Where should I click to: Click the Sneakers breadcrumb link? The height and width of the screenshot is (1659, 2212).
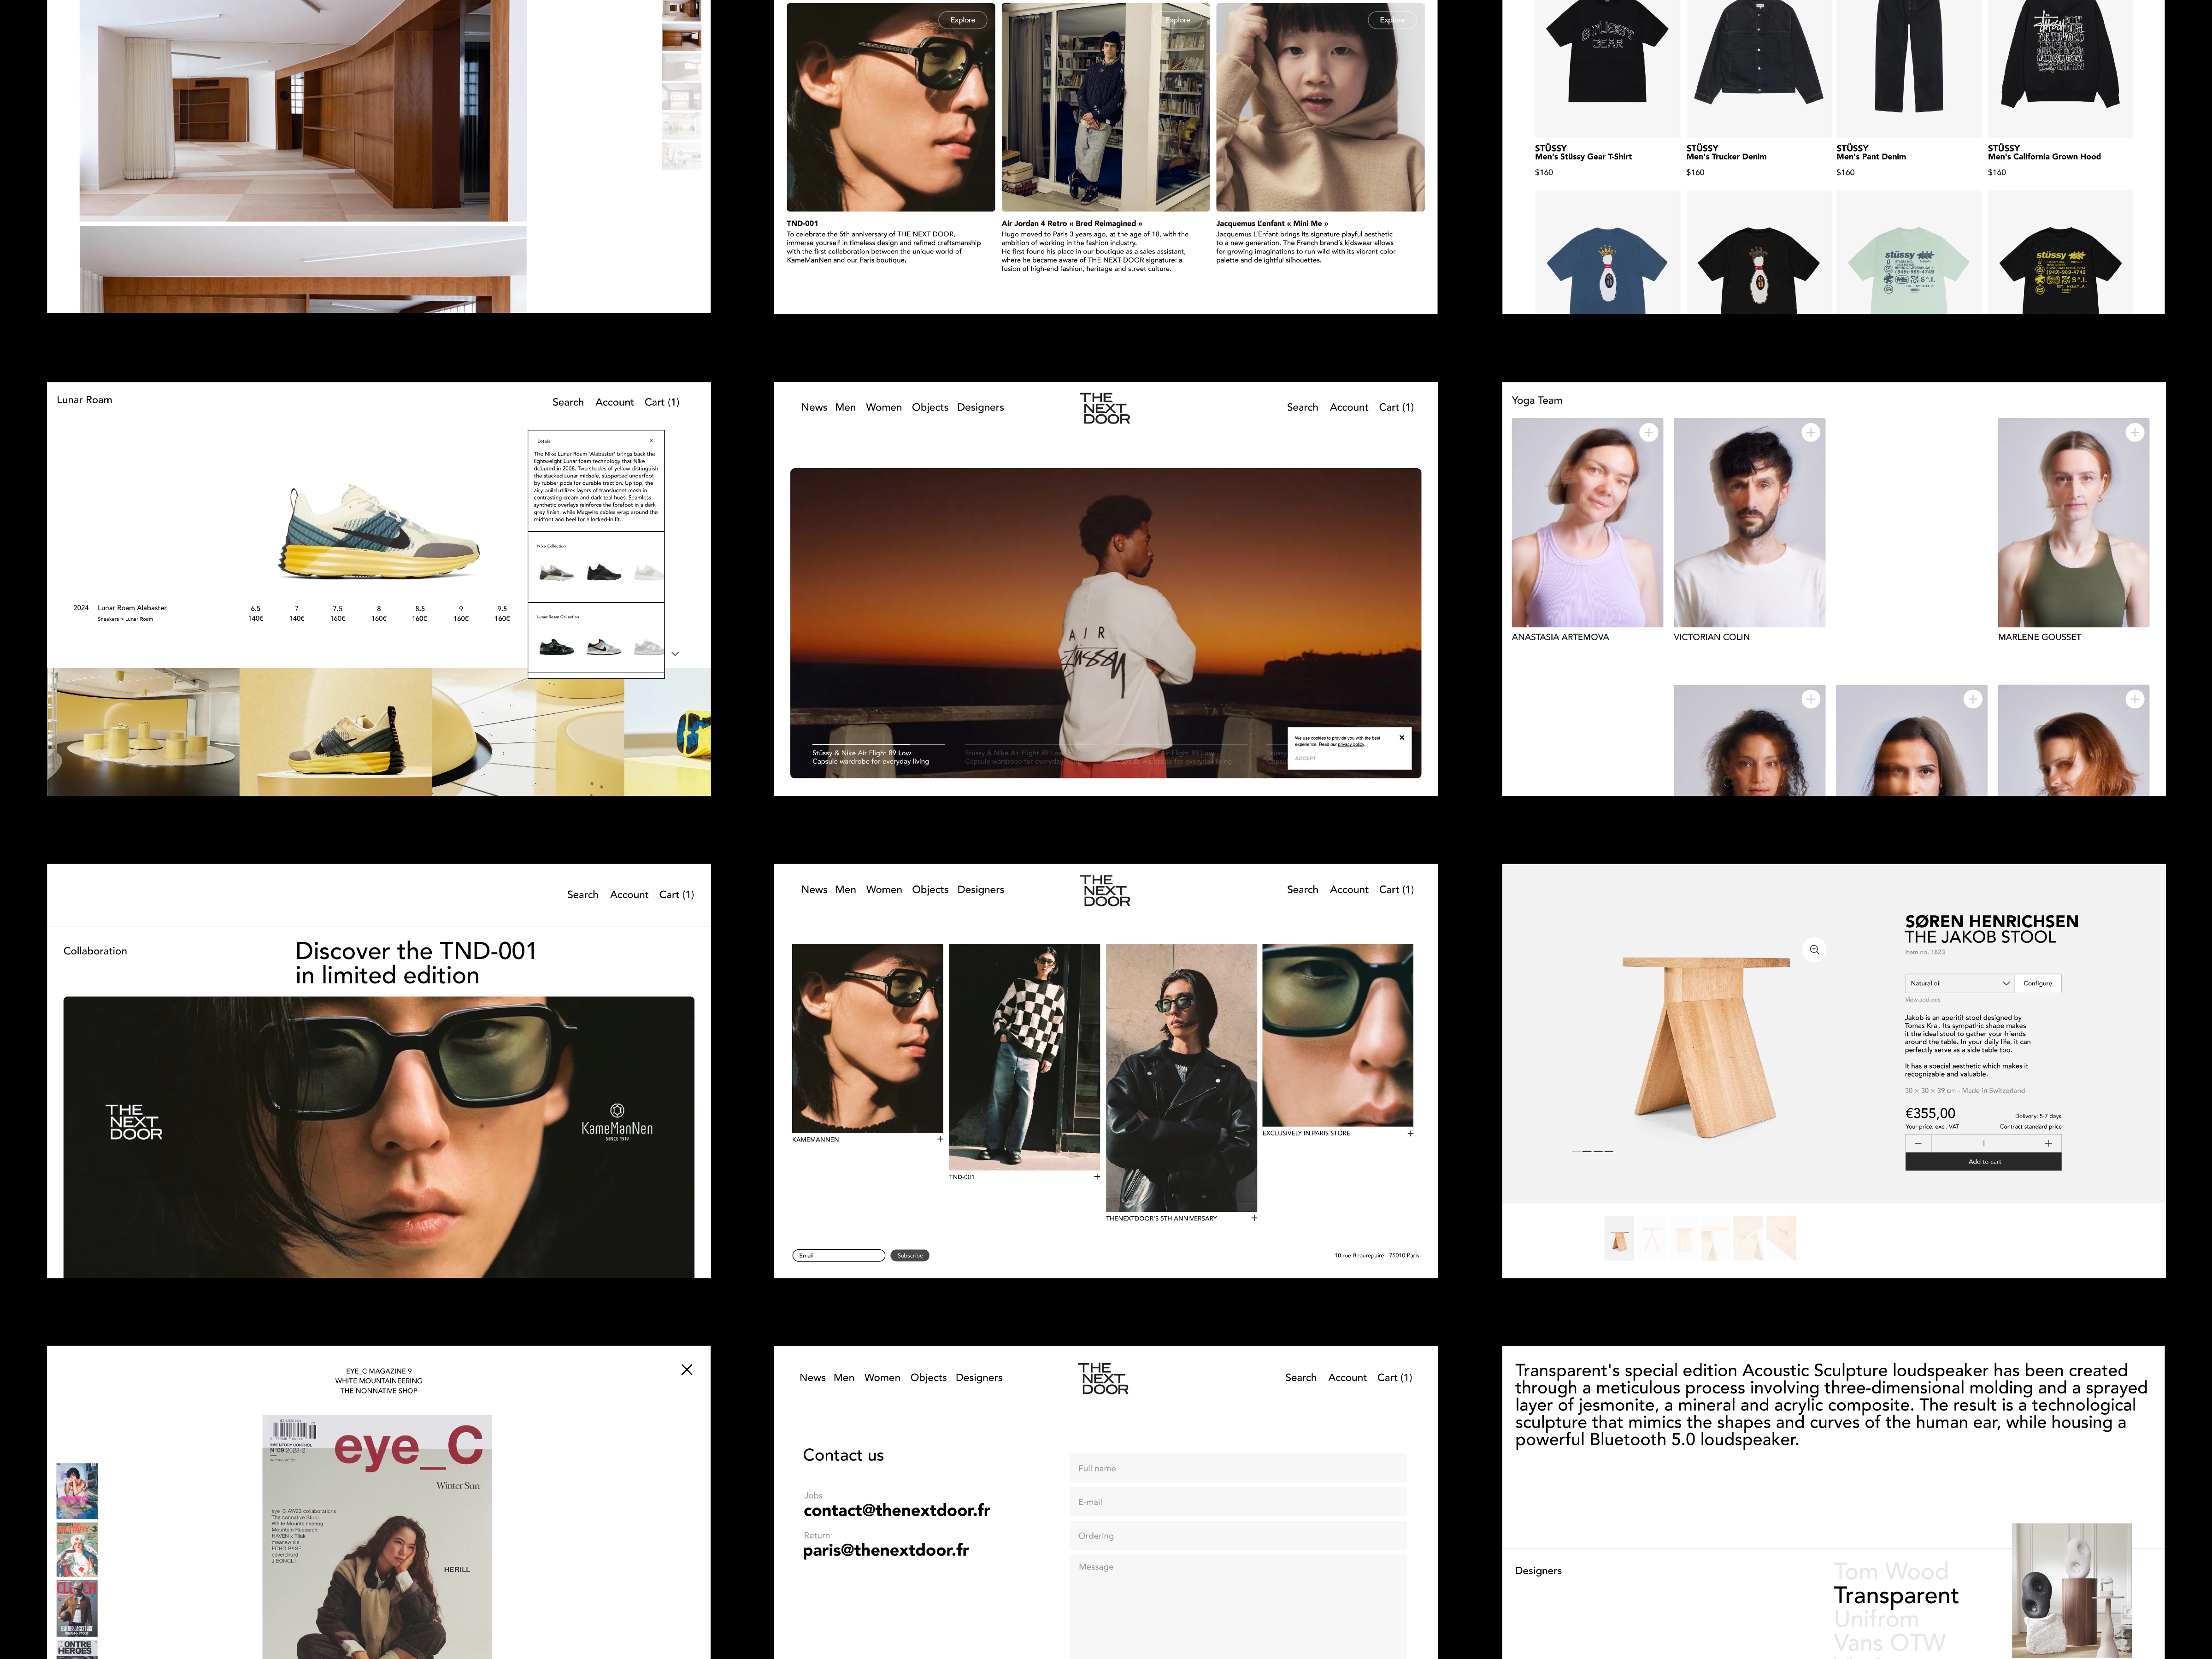[x=108, y=619]
